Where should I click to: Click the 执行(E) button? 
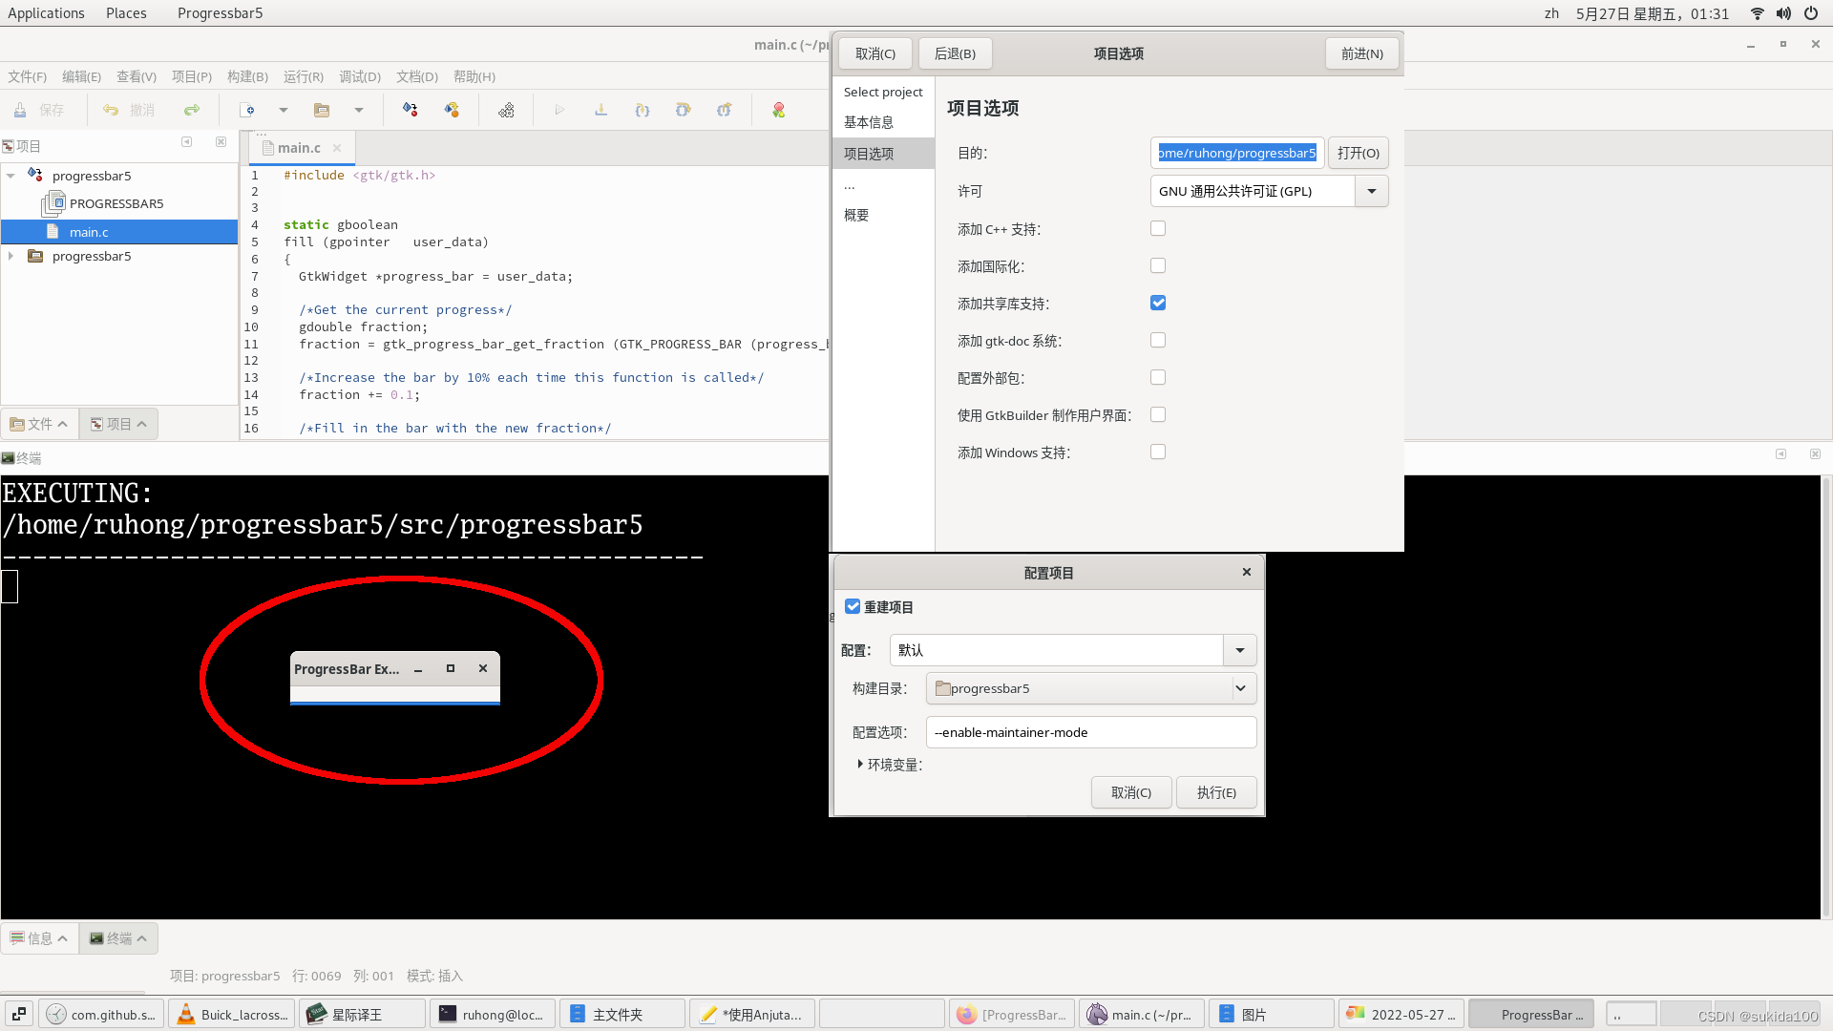tap(1215, 792)
